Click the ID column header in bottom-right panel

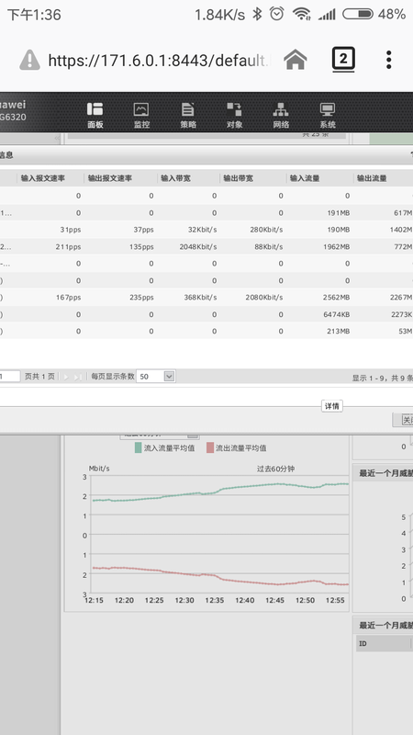click(x=363, y=644)
